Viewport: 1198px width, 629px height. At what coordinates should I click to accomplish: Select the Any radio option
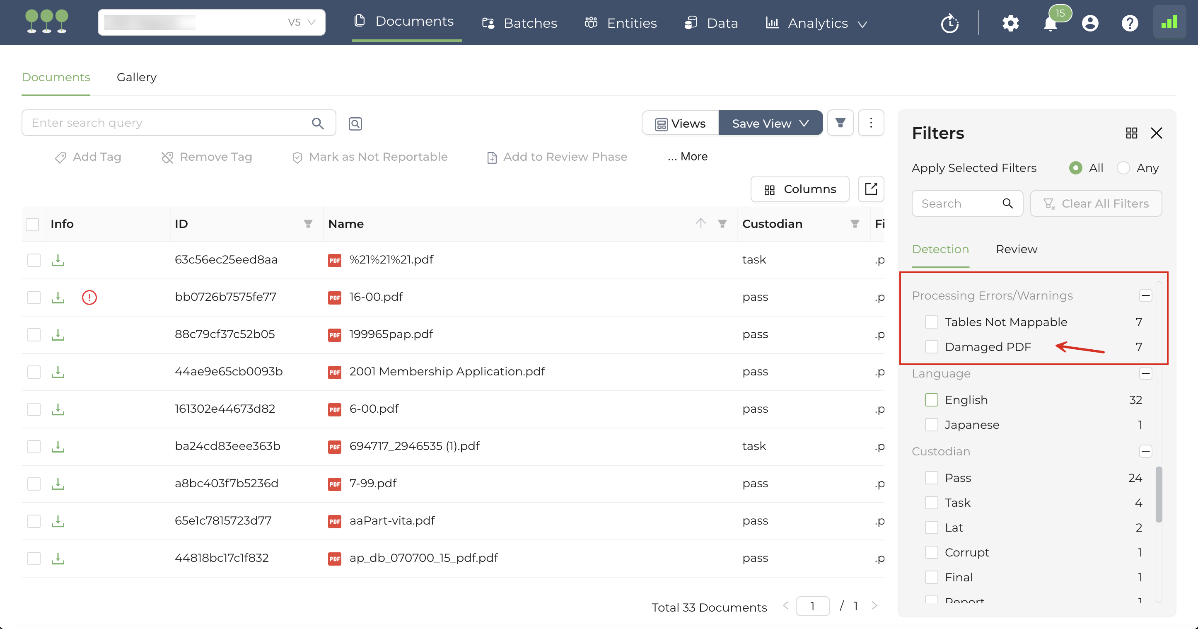(x=1123, y=167)
